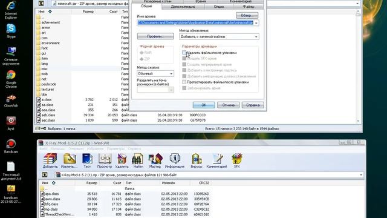387x218 pixels.
Task: Select the ZIP archive format radio
Action: (141, 59)
